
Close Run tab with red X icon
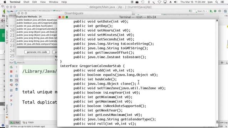click(x=11, y=100)
